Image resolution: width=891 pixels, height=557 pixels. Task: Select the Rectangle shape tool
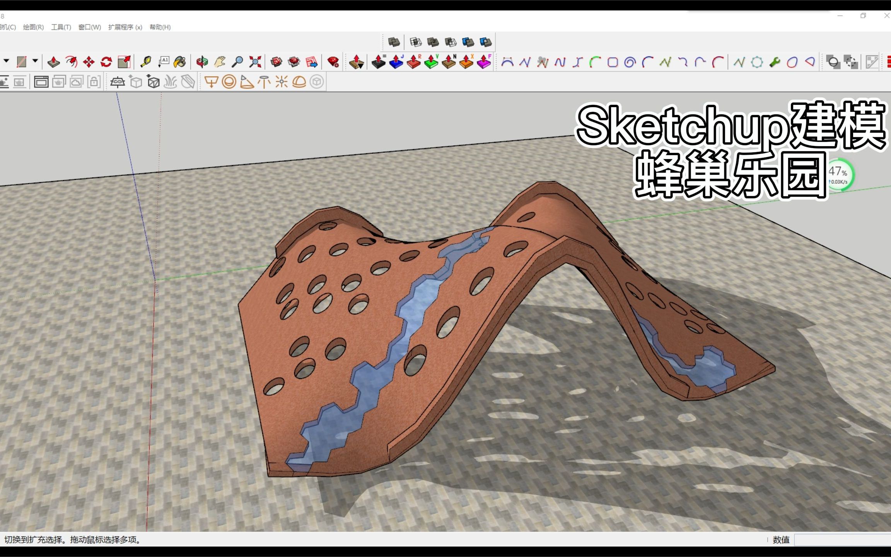(x=22, y=62)
